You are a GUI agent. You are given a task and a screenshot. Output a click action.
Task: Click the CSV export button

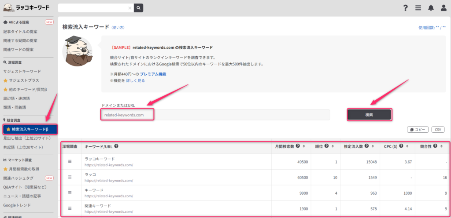click(x=438, y=130)
